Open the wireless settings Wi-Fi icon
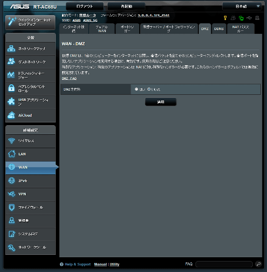This screenshot has height=272, width=267. coord(11,141)
